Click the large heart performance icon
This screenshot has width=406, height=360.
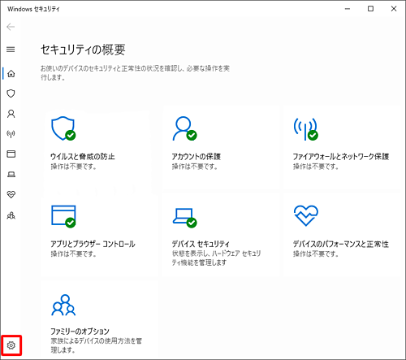tap(306, 215)
